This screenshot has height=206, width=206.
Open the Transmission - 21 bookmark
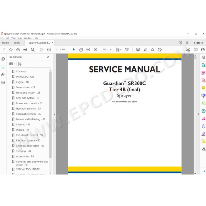coord(26,87)
